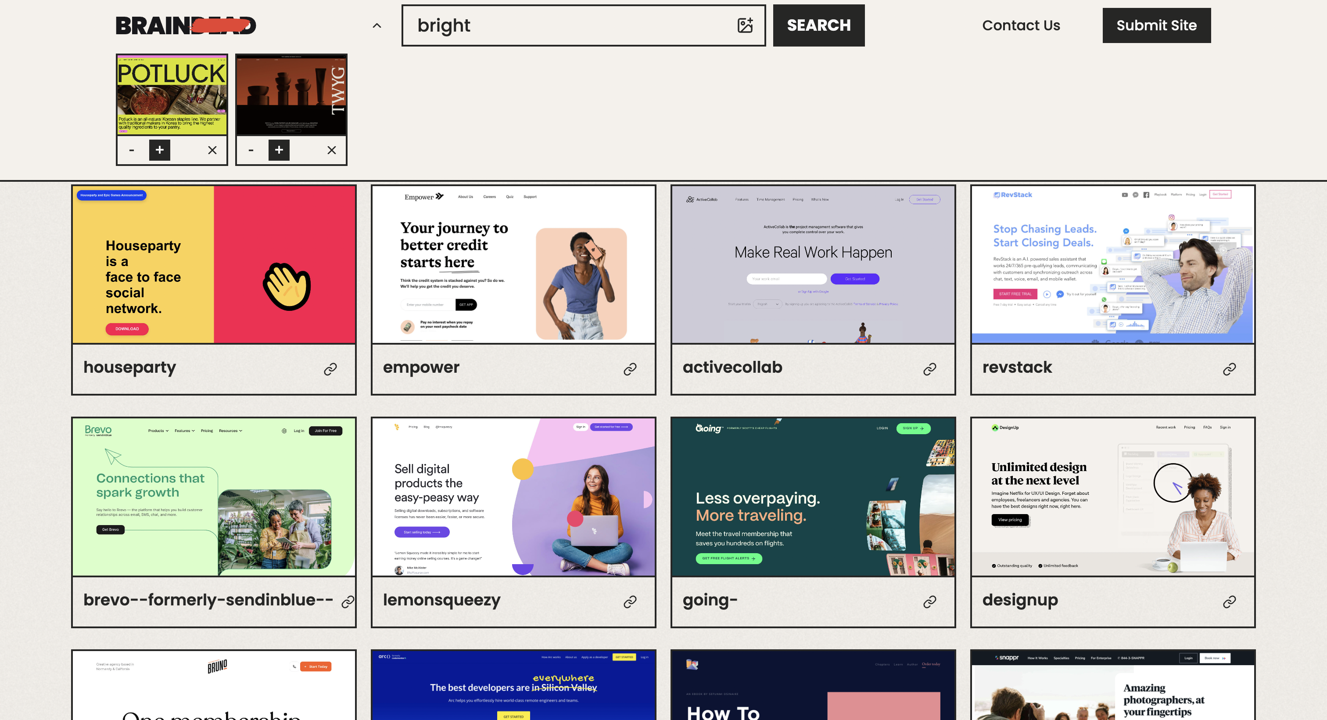This screenshot has width=1327, height=720.
Task: Click minus button under Potluck thumbnail
Action: point(131,150)
